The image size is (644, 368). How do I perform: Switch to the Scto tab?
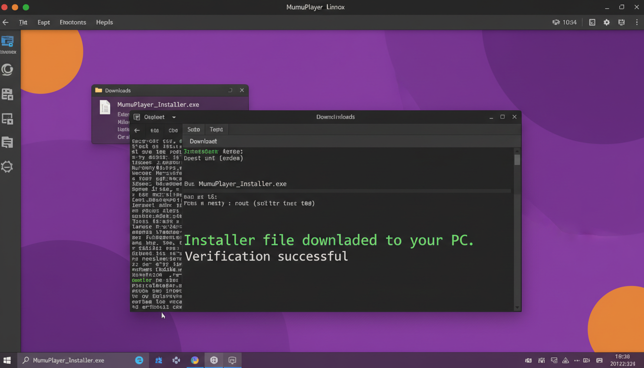(x=194, y=129)
